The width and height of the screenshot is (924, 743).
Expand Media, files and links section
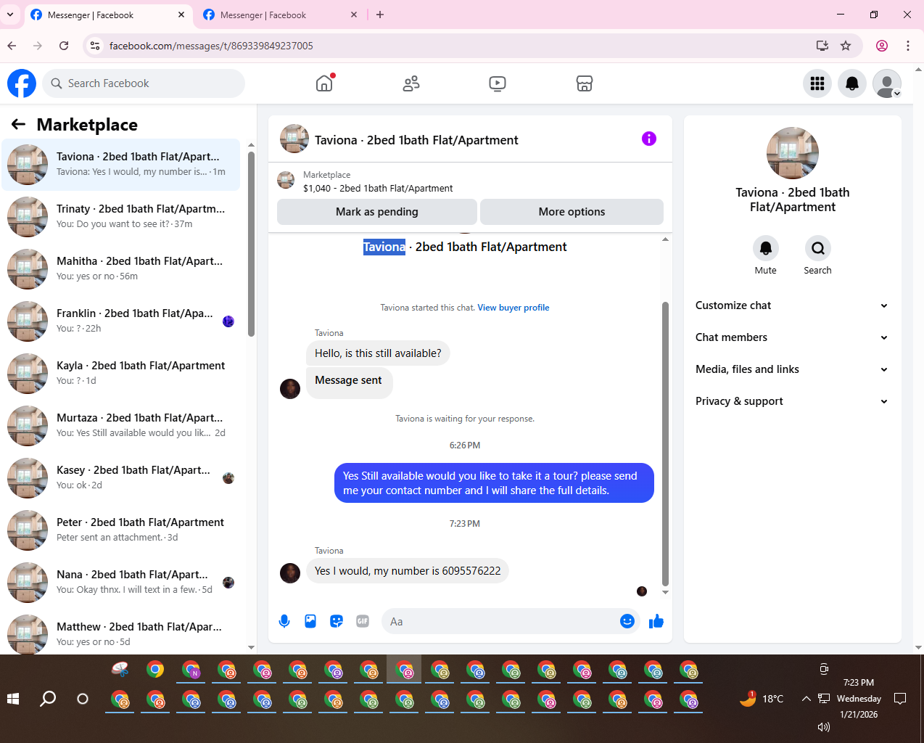pos(792,369)
